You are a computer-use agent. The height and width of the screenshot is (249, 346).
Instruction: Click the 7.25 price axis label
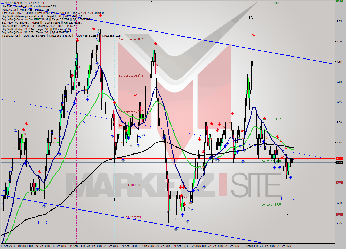[339, 223]
